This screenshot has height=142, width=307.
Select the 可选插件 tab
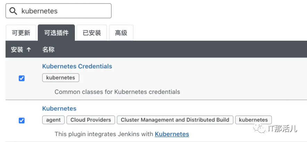[x=57, y=33]
